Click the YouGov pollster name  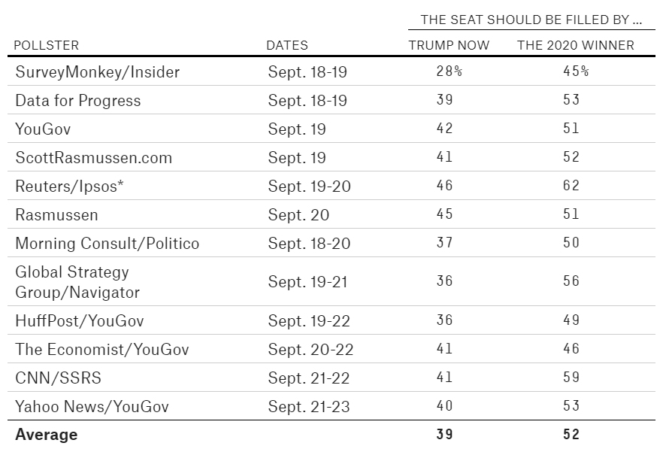tap(42, 129)
